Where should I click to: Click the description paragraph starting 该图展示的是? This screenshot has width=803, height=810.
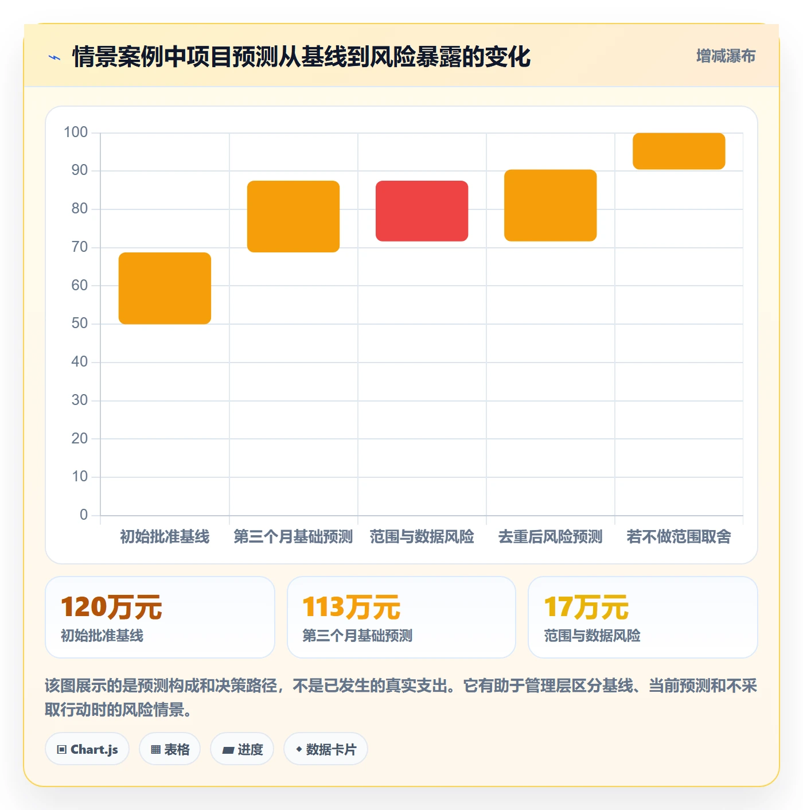(x=401, y=698)
